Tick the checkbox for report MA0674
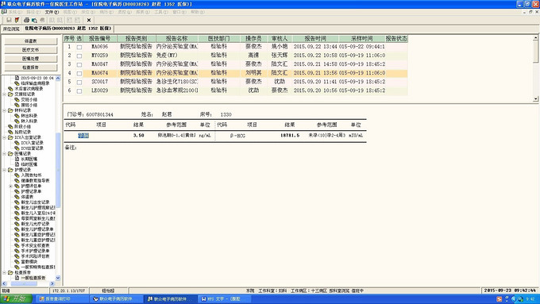The height and width of the screenshot is (304, 540). (x=79, y=73)
